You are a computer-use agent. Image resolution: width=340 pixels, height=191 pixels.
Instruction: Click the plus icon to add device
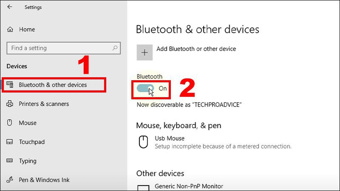[x=144, y=52]
